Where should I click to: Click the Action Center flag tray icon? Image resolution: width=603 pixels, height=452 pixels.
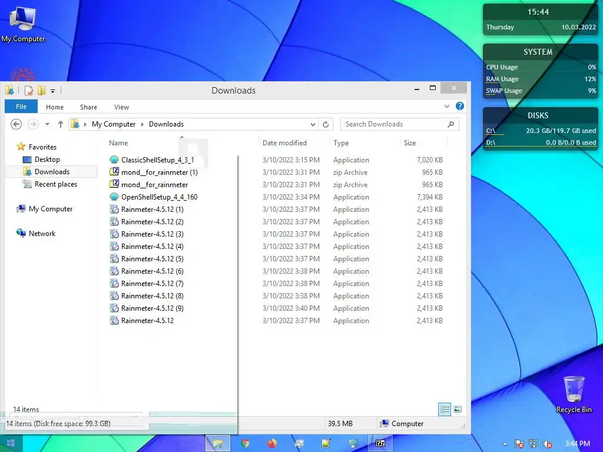519,444
